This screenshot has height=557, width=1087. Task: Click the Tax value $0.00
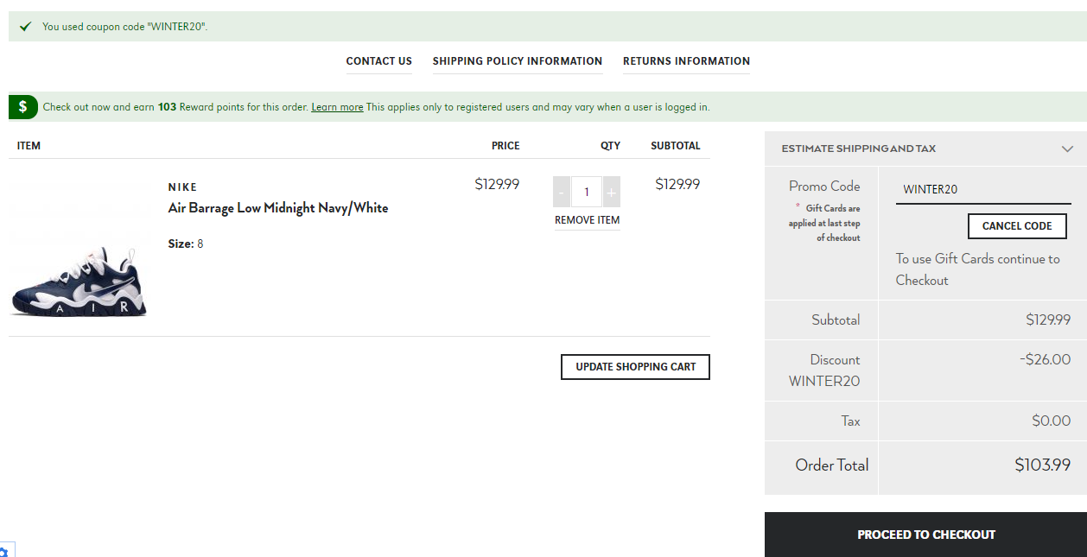1052,421
